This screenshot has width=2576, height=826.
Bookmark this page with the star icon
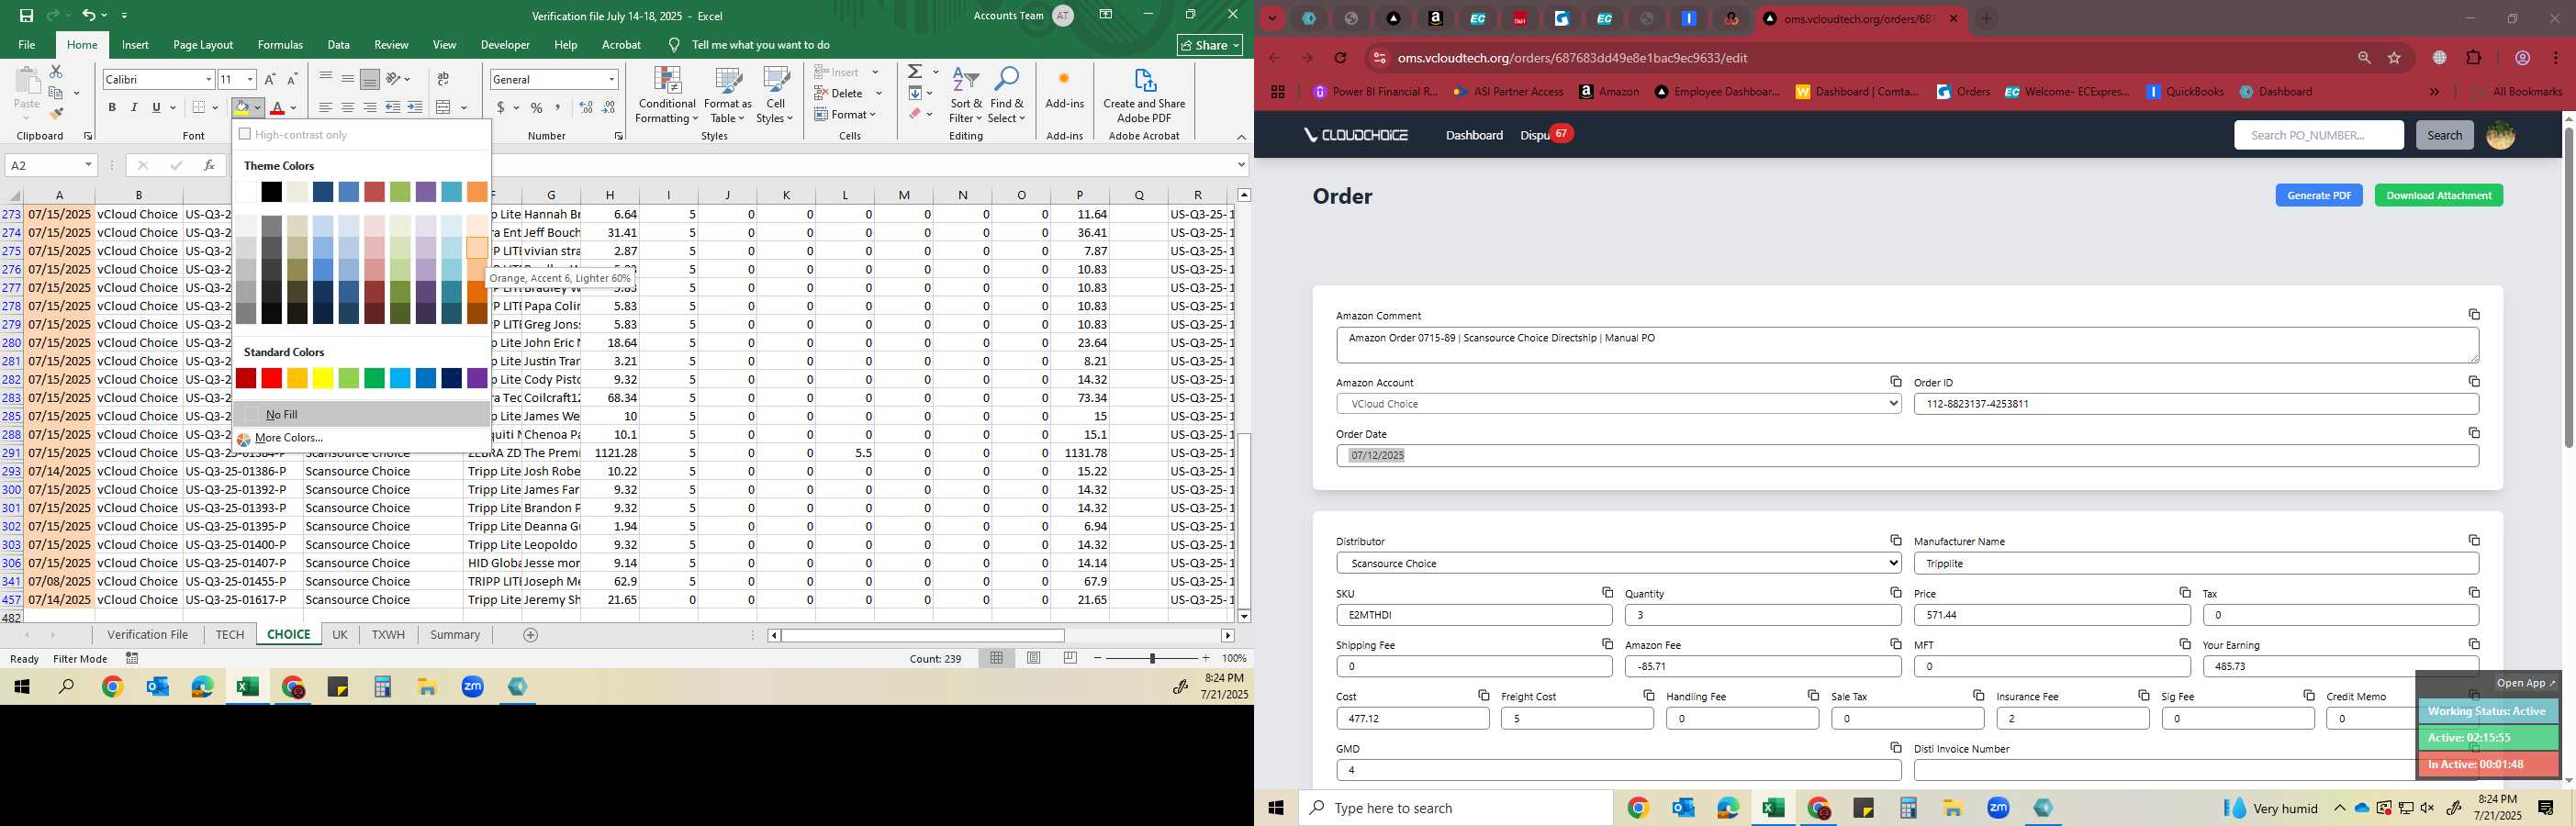pyautogui.click(x=2394, y=58)
